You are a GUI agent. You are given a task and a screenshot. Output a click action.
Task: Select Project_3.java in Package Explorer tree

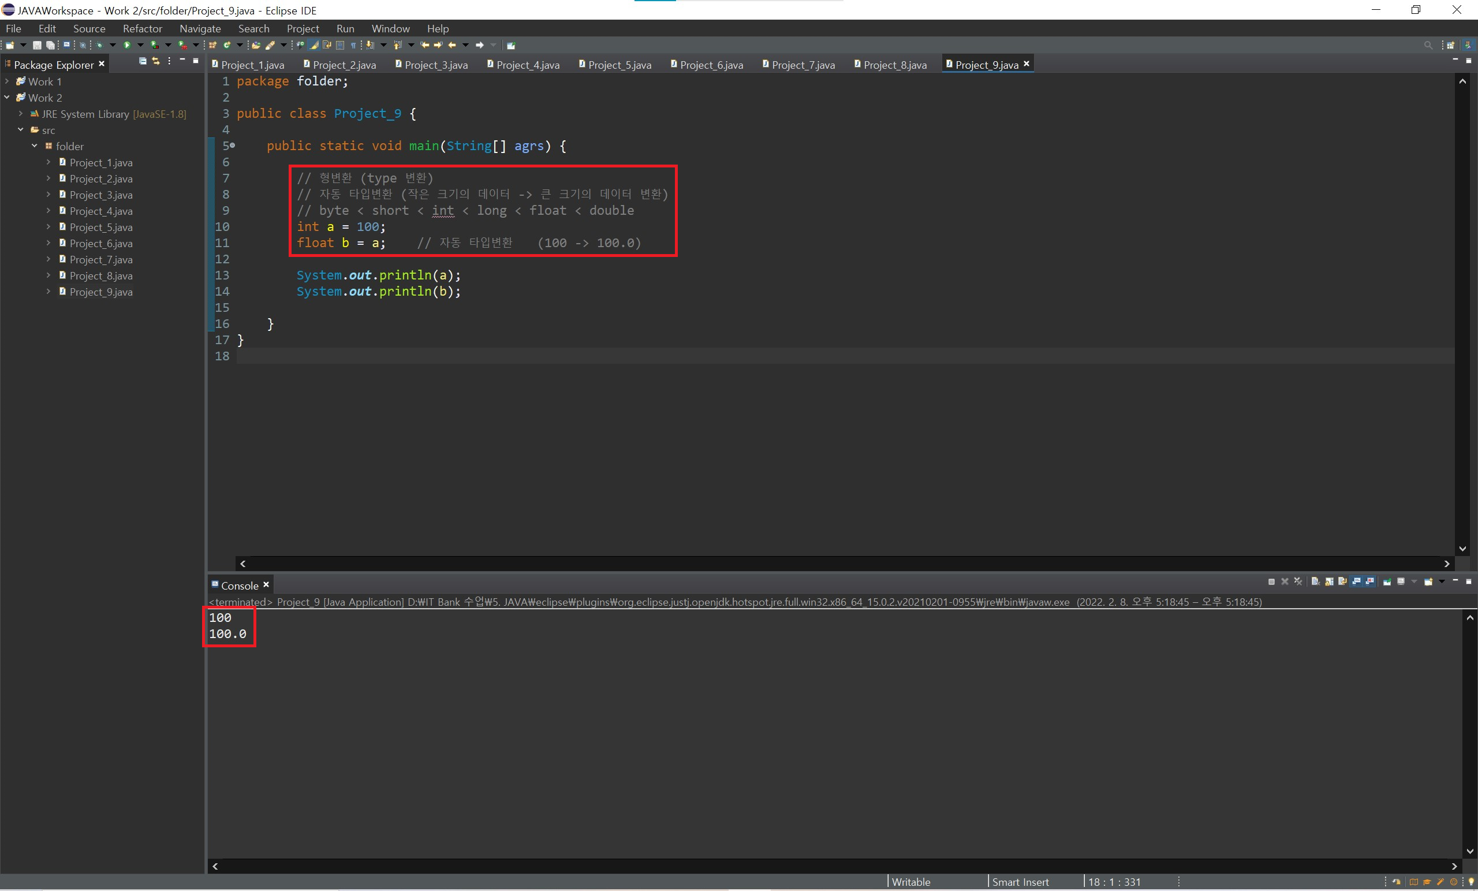tap(101, 195)
